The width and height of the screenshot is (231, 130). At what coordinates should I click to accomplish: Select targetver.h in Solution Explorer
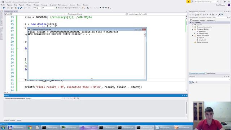coord(202,40)
